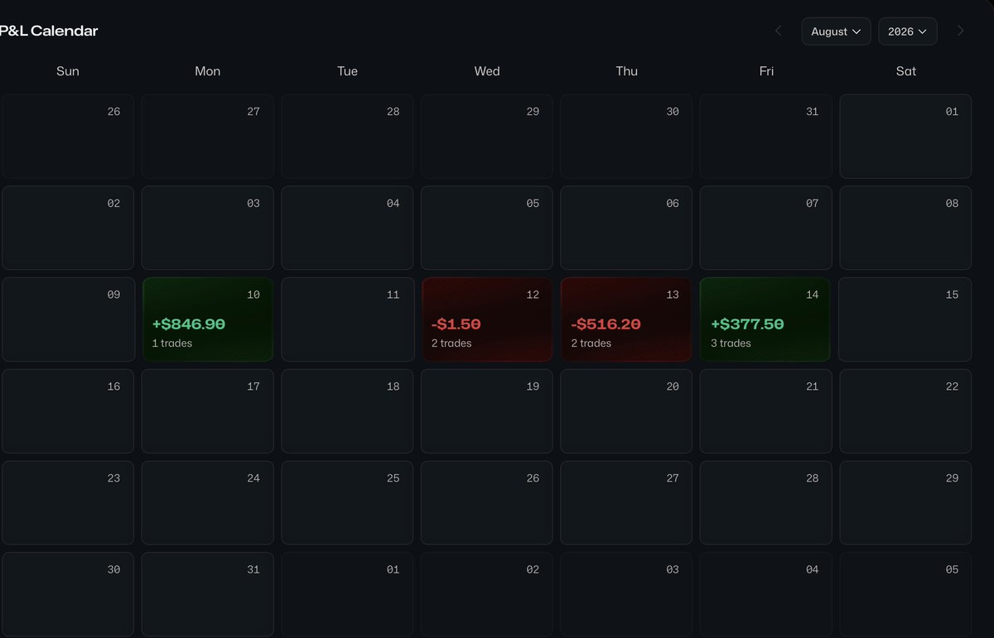
Task: Select the day cell for August 09
Action: tap(68, 319)
